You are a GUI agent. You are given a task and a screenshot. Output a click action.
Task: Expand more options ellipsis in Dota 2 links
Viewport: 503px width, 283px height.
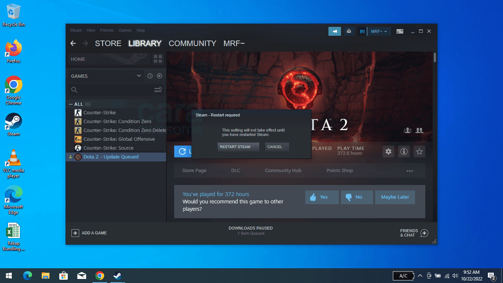click(x=410, y=171)
